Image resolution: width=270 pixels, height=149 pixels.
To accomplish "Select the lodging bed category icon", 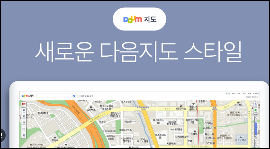I will [24, 129].
